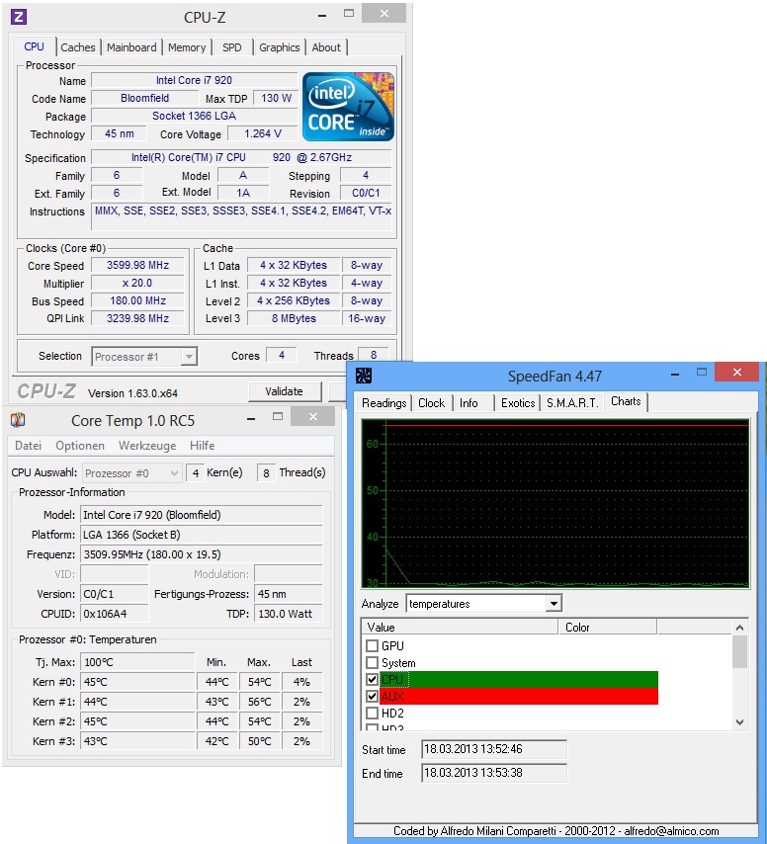
Task: Click the value list scroll down arrow
Action: click(x=739, y=722)
